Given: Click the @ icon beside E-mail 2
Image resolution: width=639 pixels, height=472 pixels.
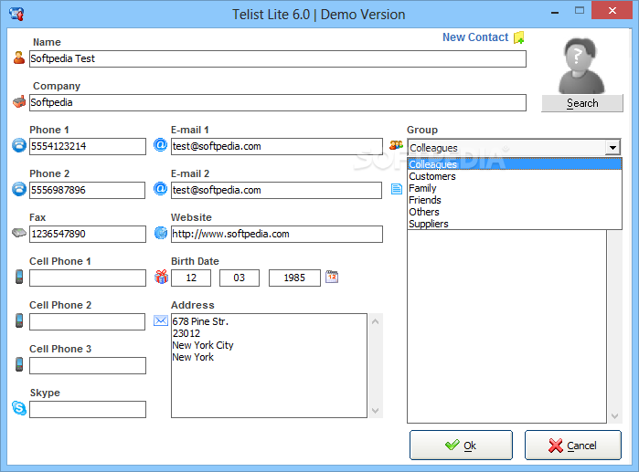Looking at the screenshot, I should click(161, 189).
